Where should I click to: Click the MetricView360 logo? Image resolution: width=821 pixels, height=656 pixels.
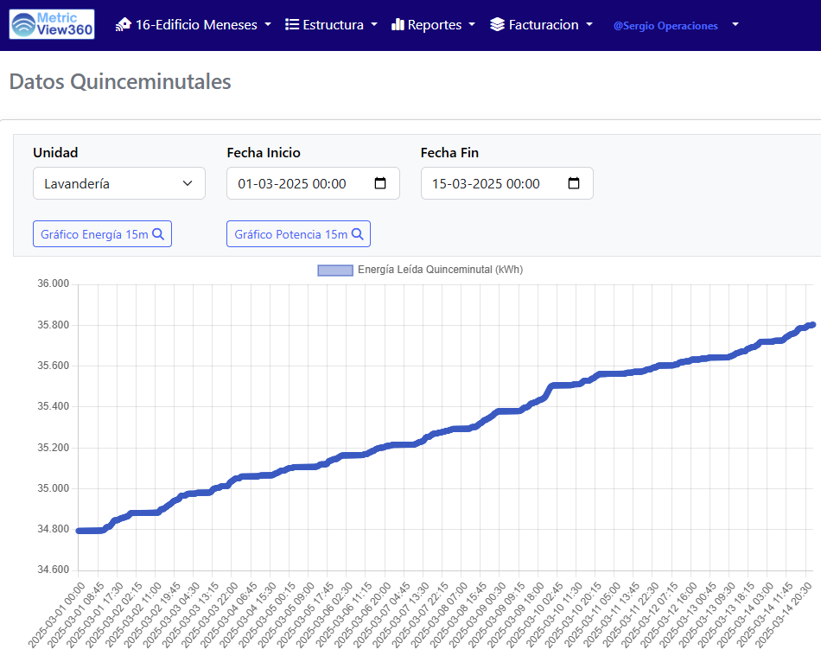pos(52,24)
